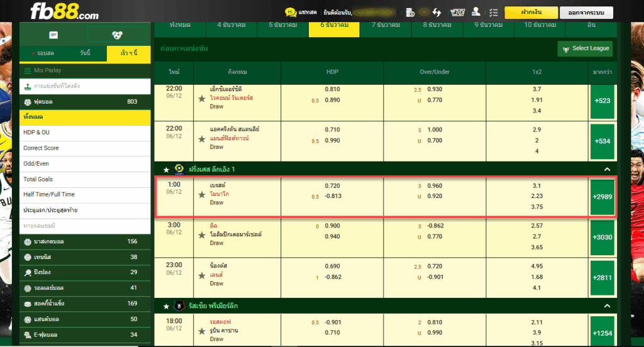Screen dimensions: 644x347
Task: Expand more markets +2989
Action: point(602,197)
